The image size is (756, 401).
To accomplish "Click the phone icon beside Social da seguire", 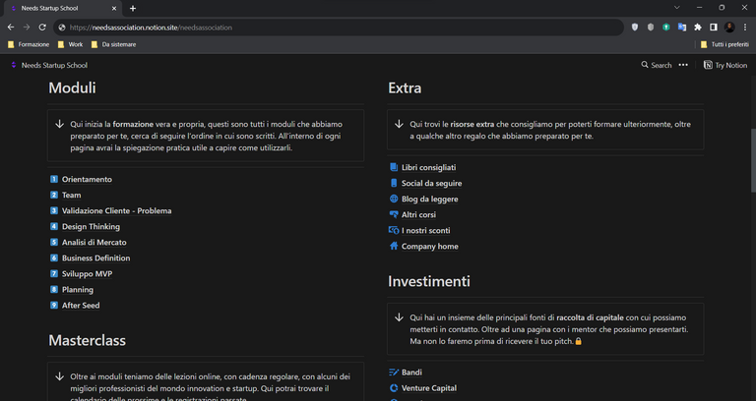I will pos(394,184).
